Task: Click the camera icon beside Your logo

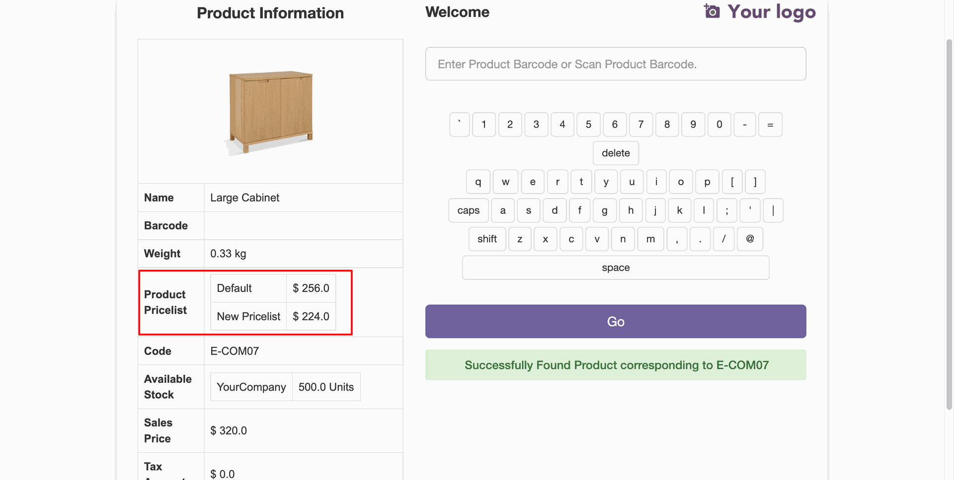Action: tap(712, 11)
